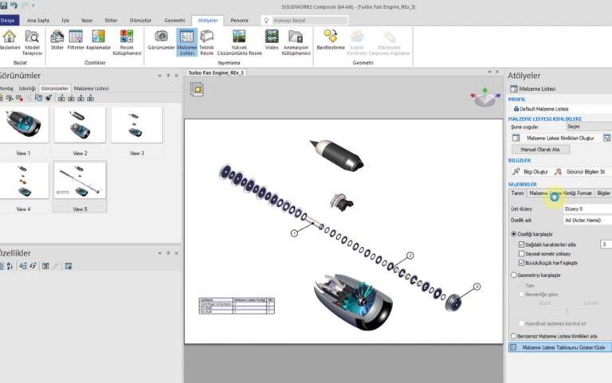This screenshot has height=383, width=612.
Task: Select the Basitleştirme geometry tool
Action: (x=331, y=40)
